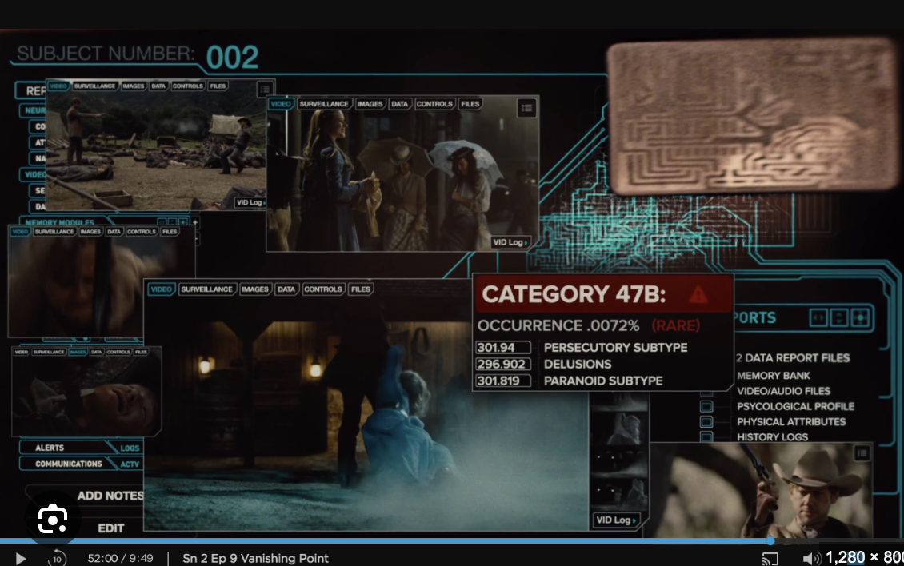Click vertical arrows icon in Reports header

click(x=839, y=317)
